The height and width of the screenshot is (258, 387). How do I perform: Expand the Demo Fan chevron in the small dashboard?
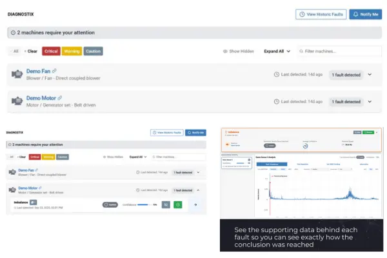coord(198,172)
